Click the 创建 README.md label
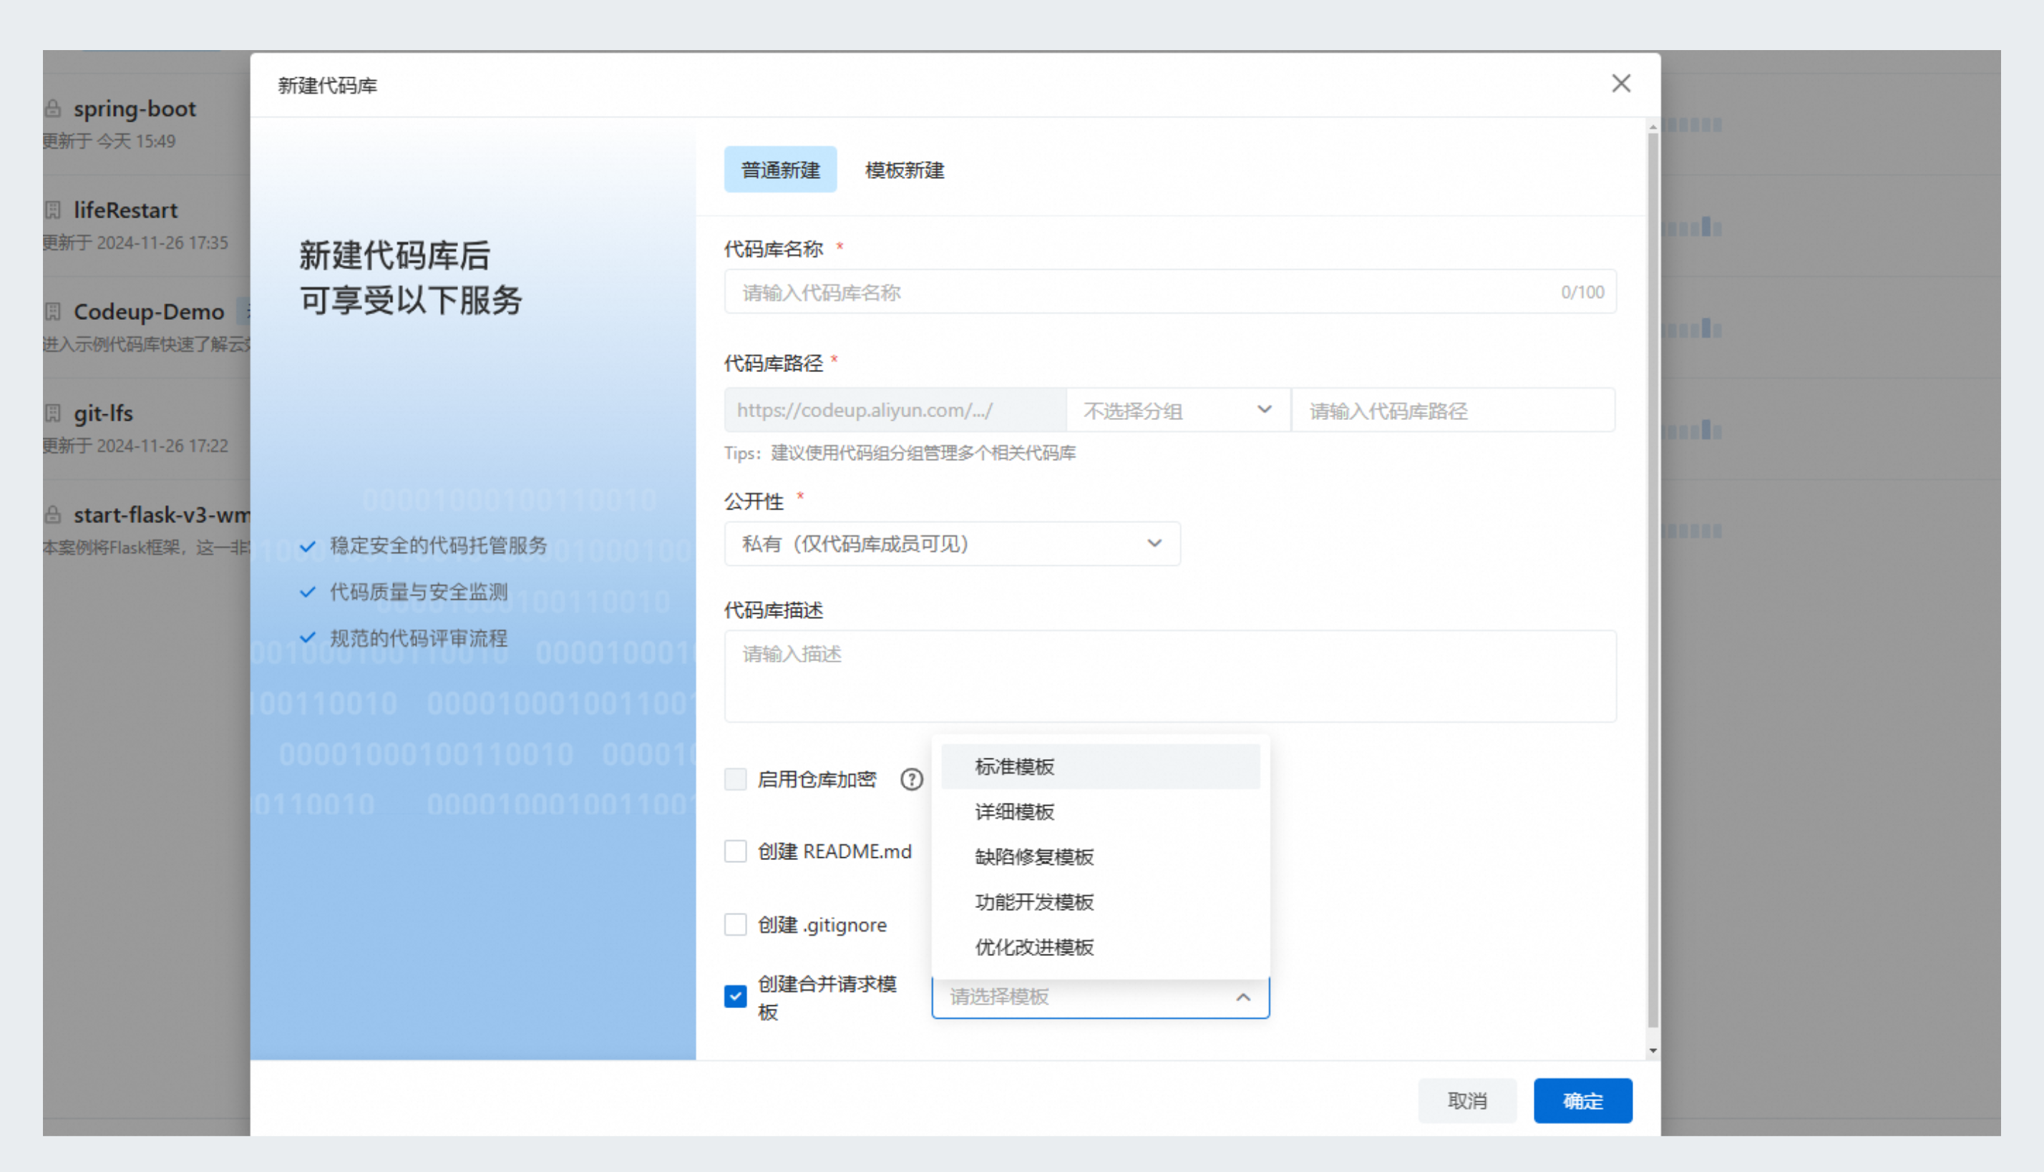Image resolution: width=2044 pixels, height=1172 pixels. pos(834,851)
